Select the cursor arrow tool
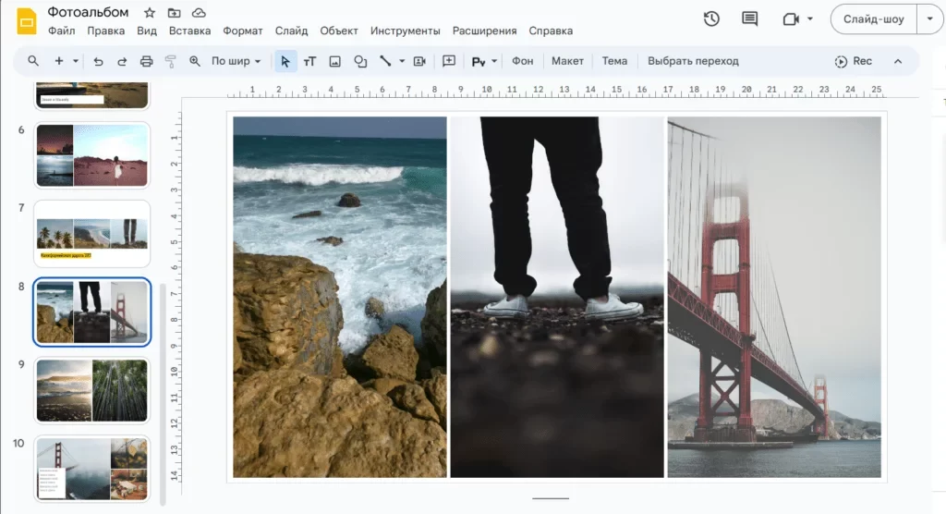This screenshot has width=946, height=514. (285, 61)
